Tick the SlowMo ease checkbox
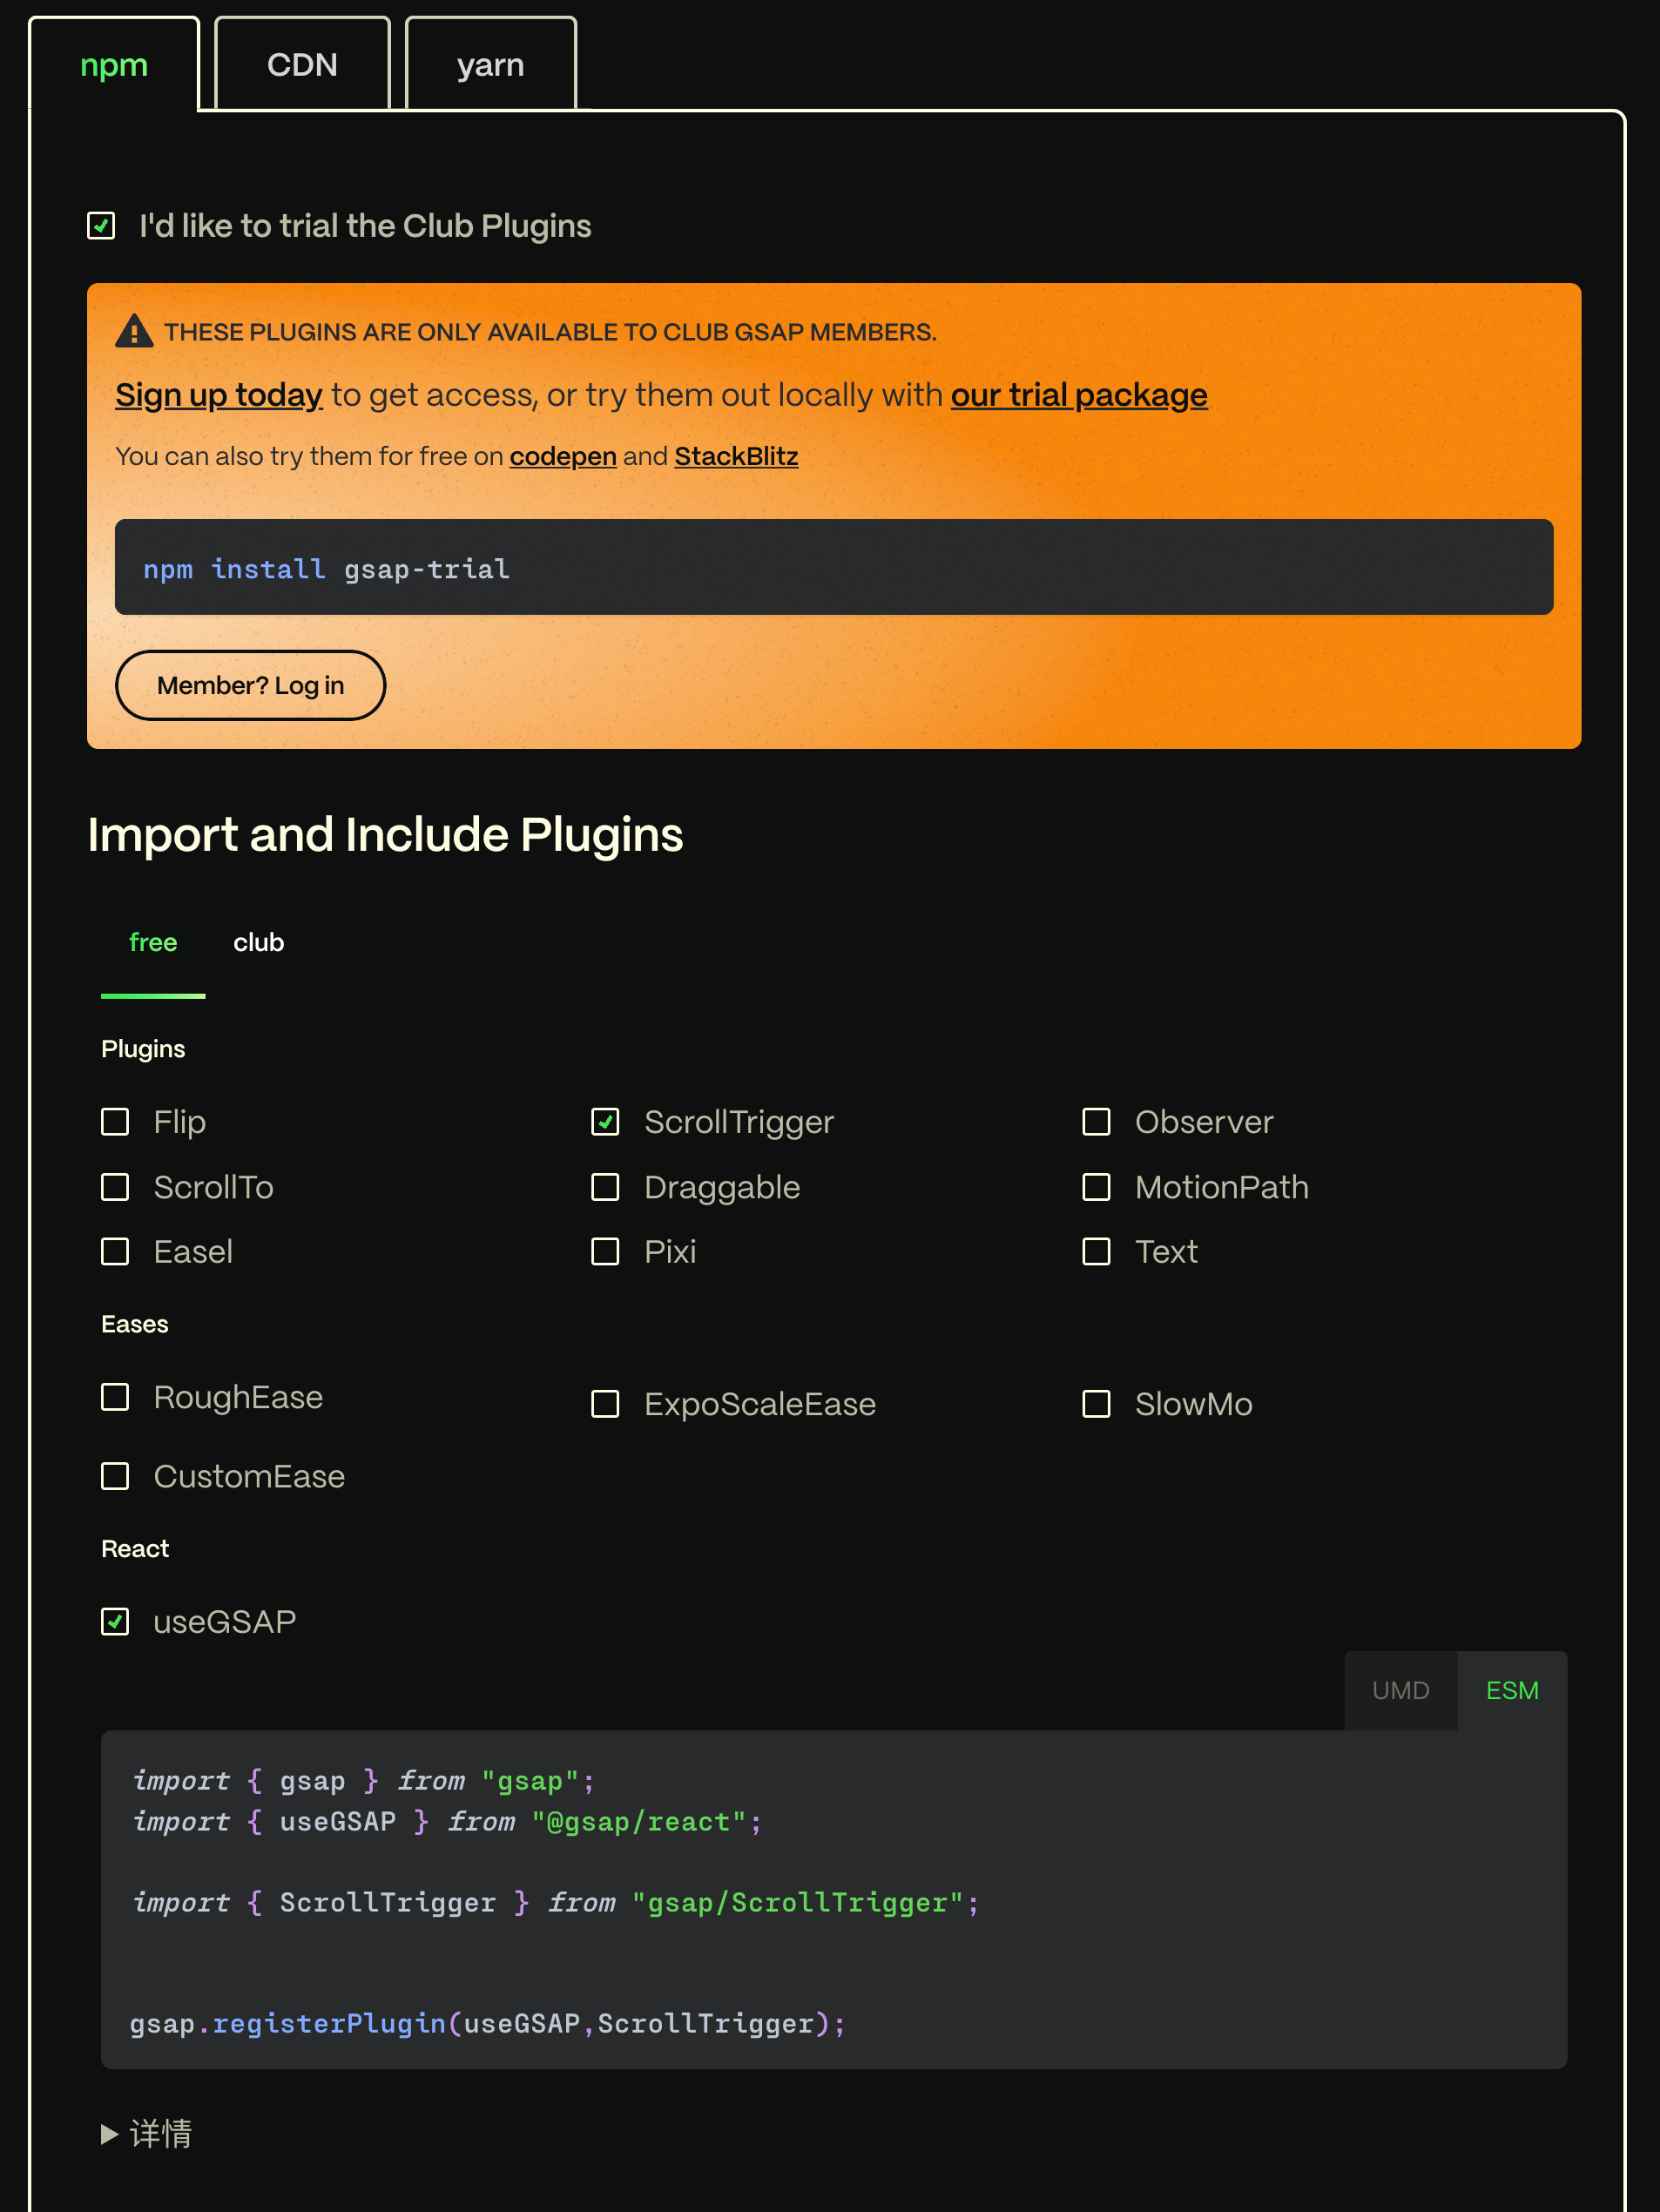Viewport: 1660px width, 2212px height. coord(1096,1404)
